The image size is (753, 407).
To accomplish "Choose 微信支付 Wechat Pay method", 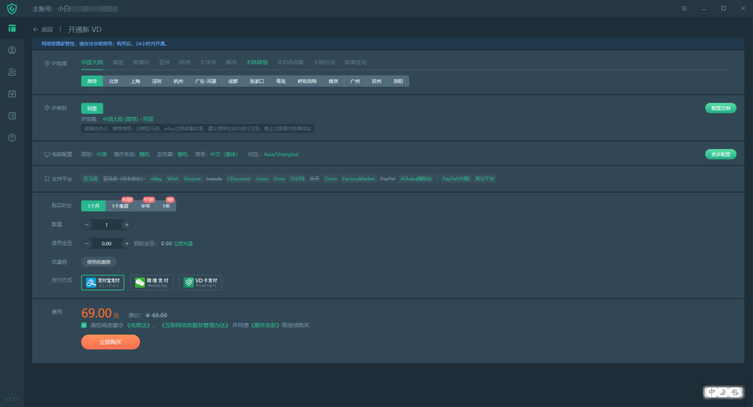I will point(152,282).
